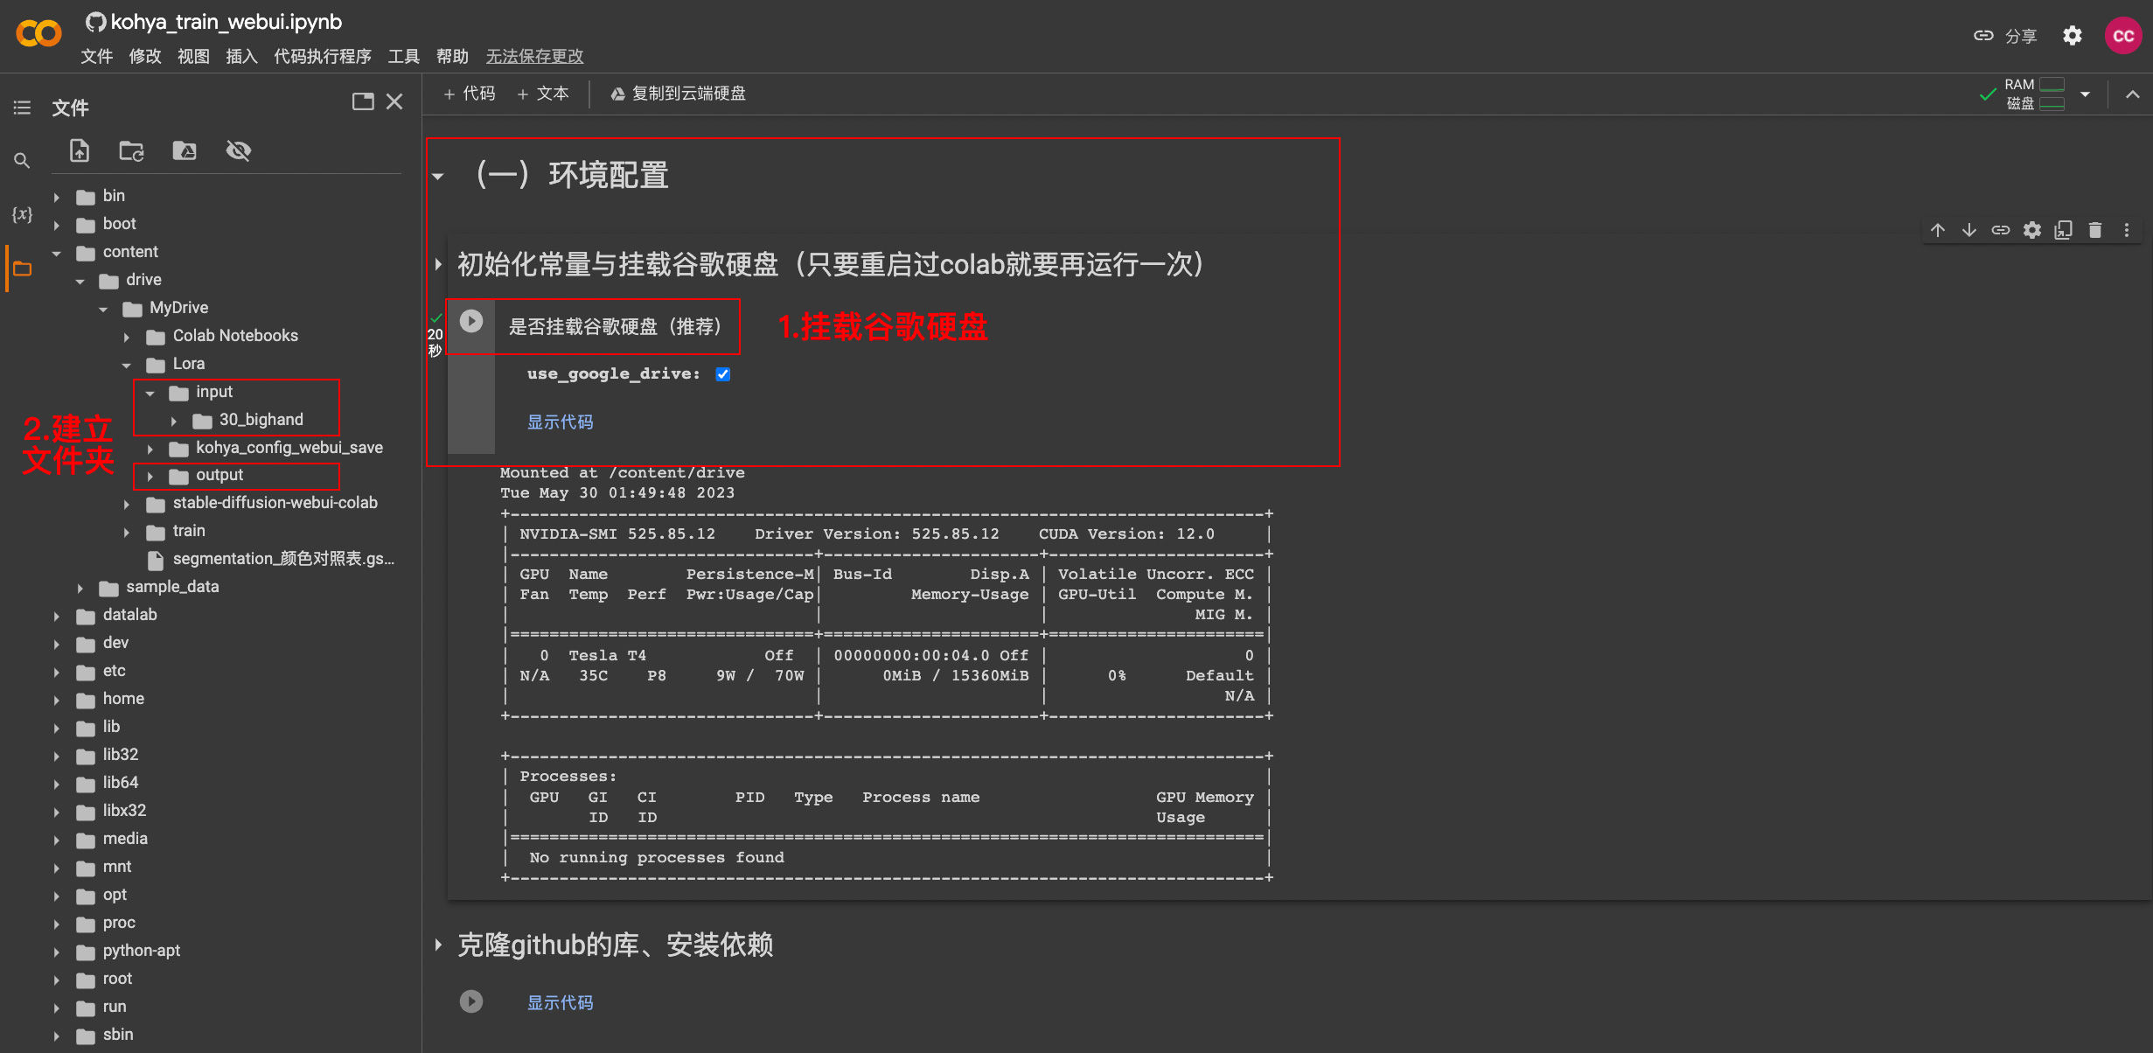This screenshot has width=2153, height=1053.
Task: Refresh the file browser folder list
Action: point(131,151)
